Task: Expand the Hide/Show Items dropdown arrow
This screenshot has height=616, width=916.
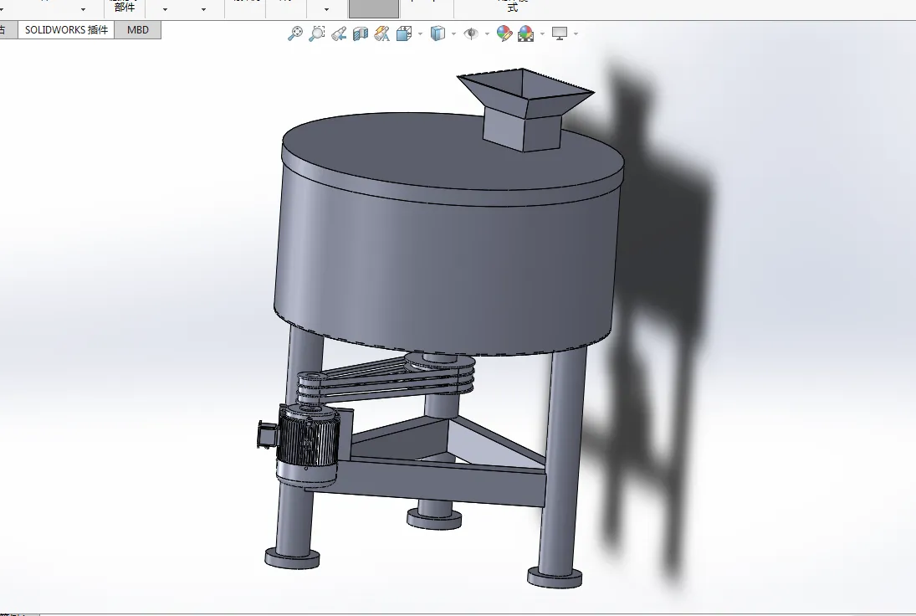Action: pyautogui.click(x=487, y=34)
